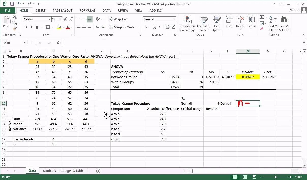Toggle italic formatting
307x180 pixels.
[31, 27]
